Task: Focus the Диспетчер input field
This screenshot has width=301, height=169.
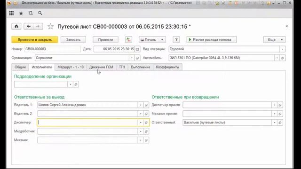Action: (87, 123)
